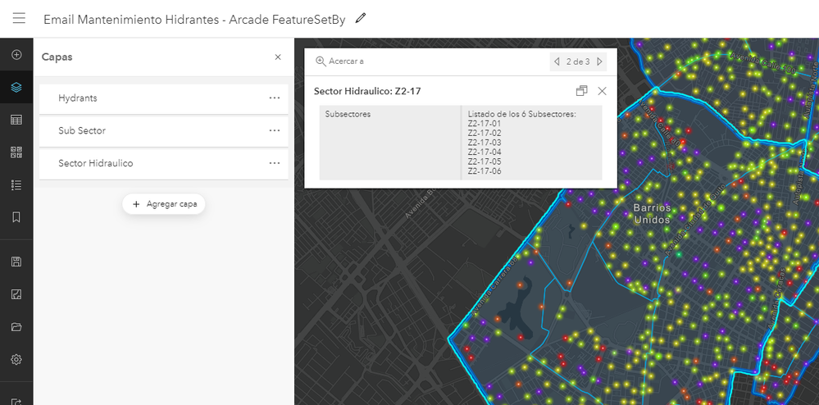Click the Add (plus) sidebar icon
819x405 pixels.
pyautogui.click(x=16, y=54)
